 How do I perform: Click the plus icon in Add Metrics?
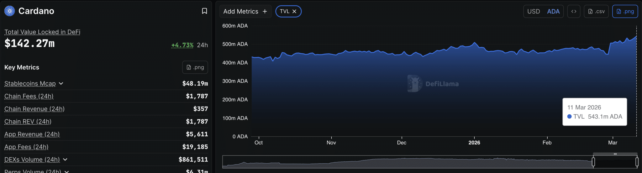tap(265, 11)
